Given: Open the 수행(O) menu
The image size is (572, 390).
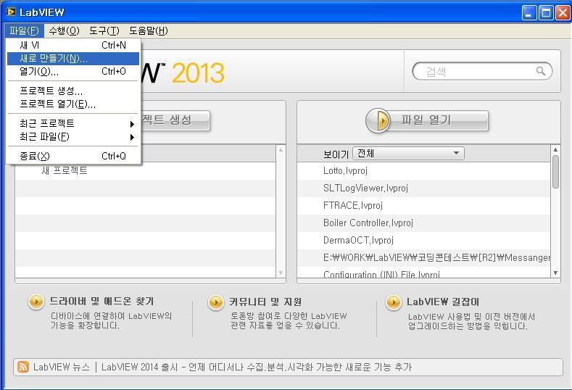Looking at the screenshot, I should [x=65, y=30].
